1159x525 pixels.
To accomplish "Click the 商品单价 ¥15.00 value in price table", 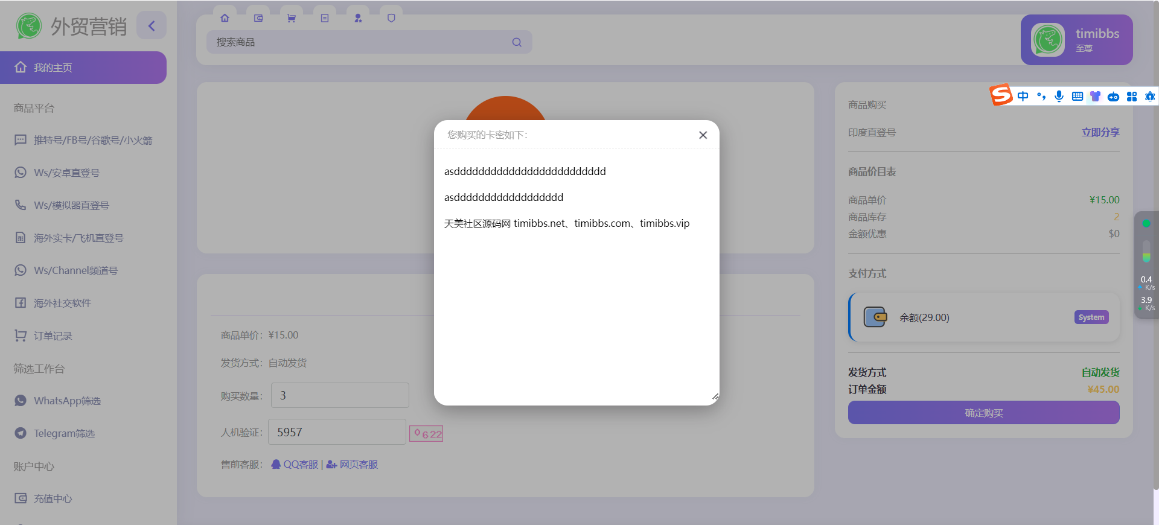I will 1104,200.
